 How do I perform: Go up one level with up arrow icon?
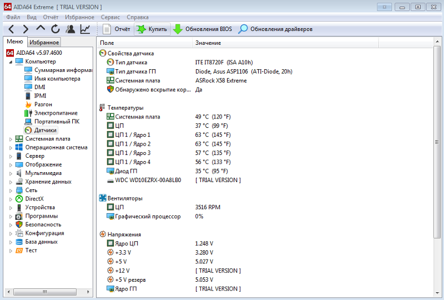coord(41,28)
